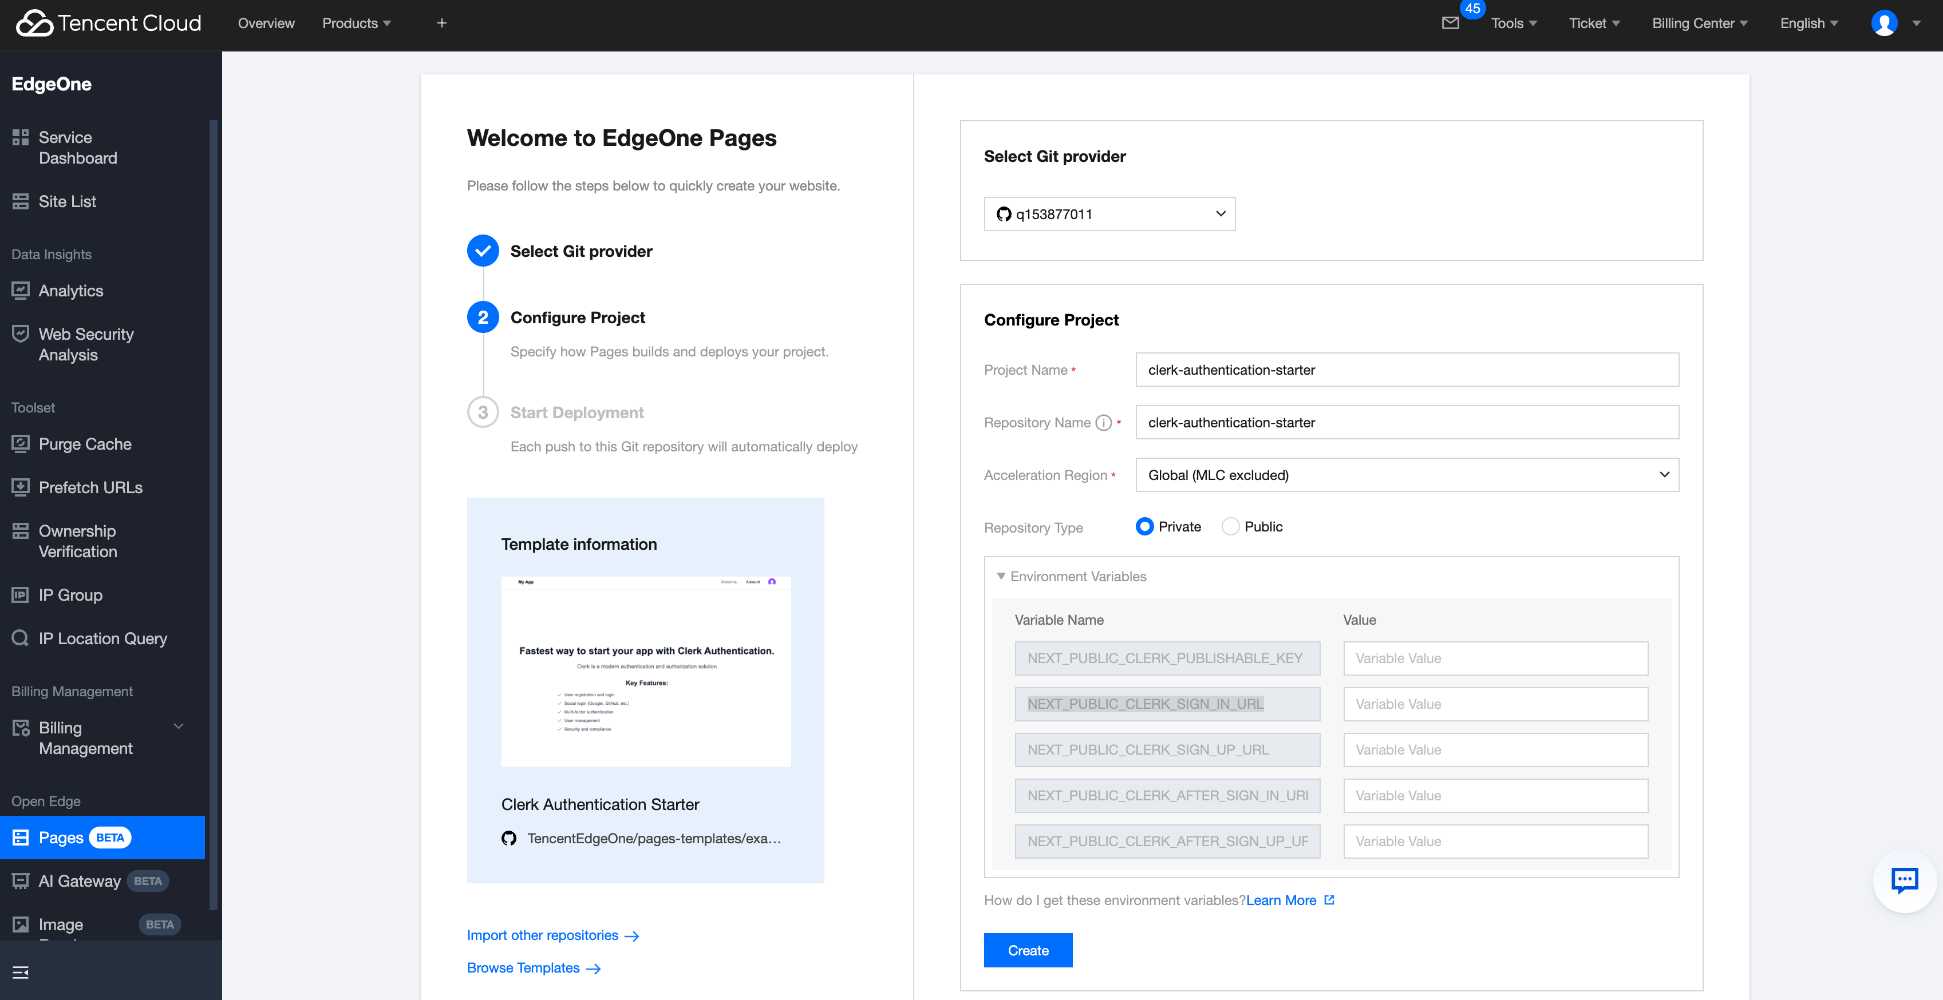
Task: Click the Tencent Cloud logo
Action: pyautogui.click(x=109, y=23)
